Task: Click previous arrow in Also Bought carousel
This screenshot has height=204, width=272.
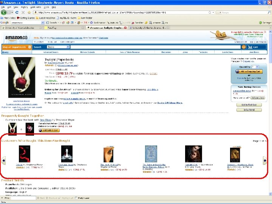Action: coord(3,161)
